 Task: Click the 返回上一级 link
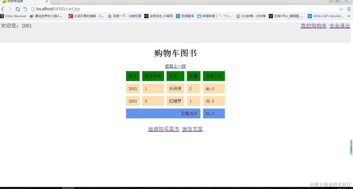pos(175,66)
